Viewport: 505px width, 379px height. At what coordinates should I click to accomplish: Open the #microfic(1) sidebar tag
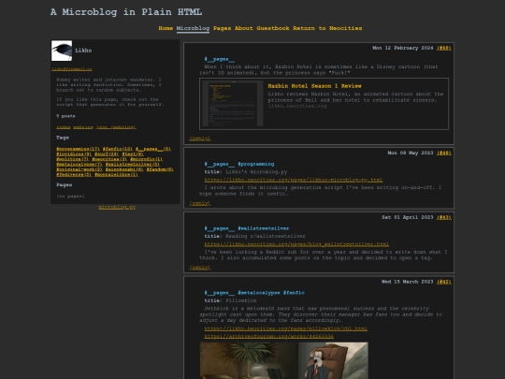(146, 159)
